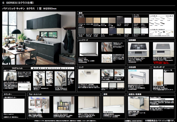View the under-sink slide drawer image
Screen dimensions: 177x122
point(60,78)
